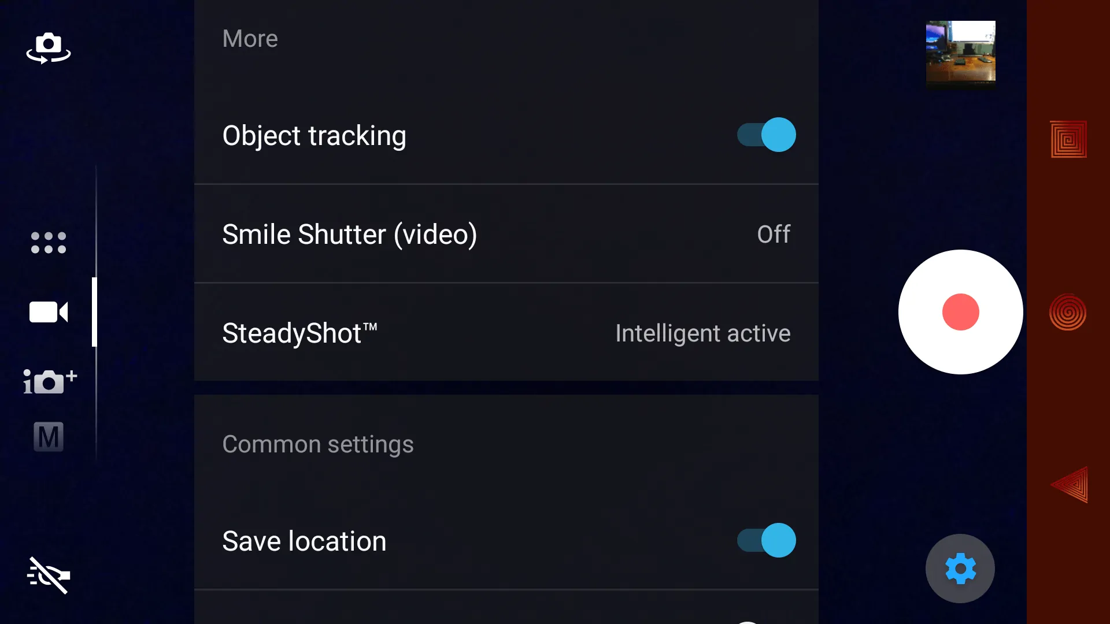
Task: Toggle Object tracking on/off
Action: [765, 135]
